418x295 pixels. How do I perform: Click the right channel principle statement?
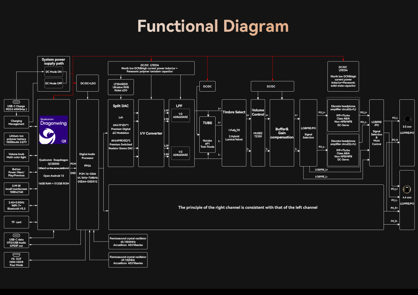click(x=248, y=207)
